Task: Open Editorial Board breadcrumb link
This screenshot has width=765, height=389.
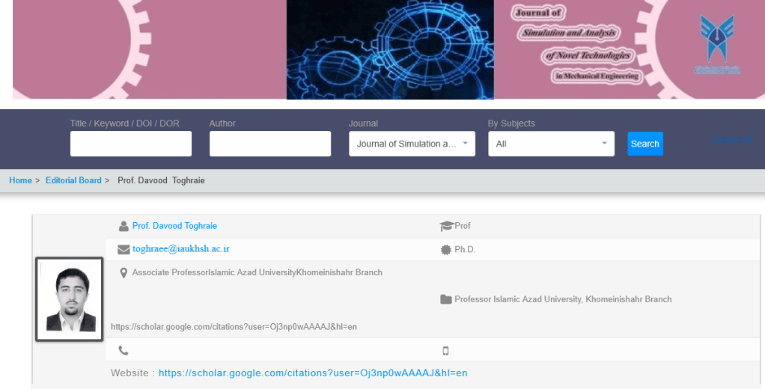Action: point(73,180)
